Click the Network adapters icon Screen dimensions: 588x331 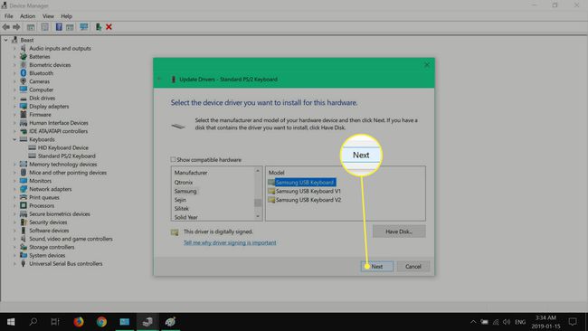click(24, 189)
